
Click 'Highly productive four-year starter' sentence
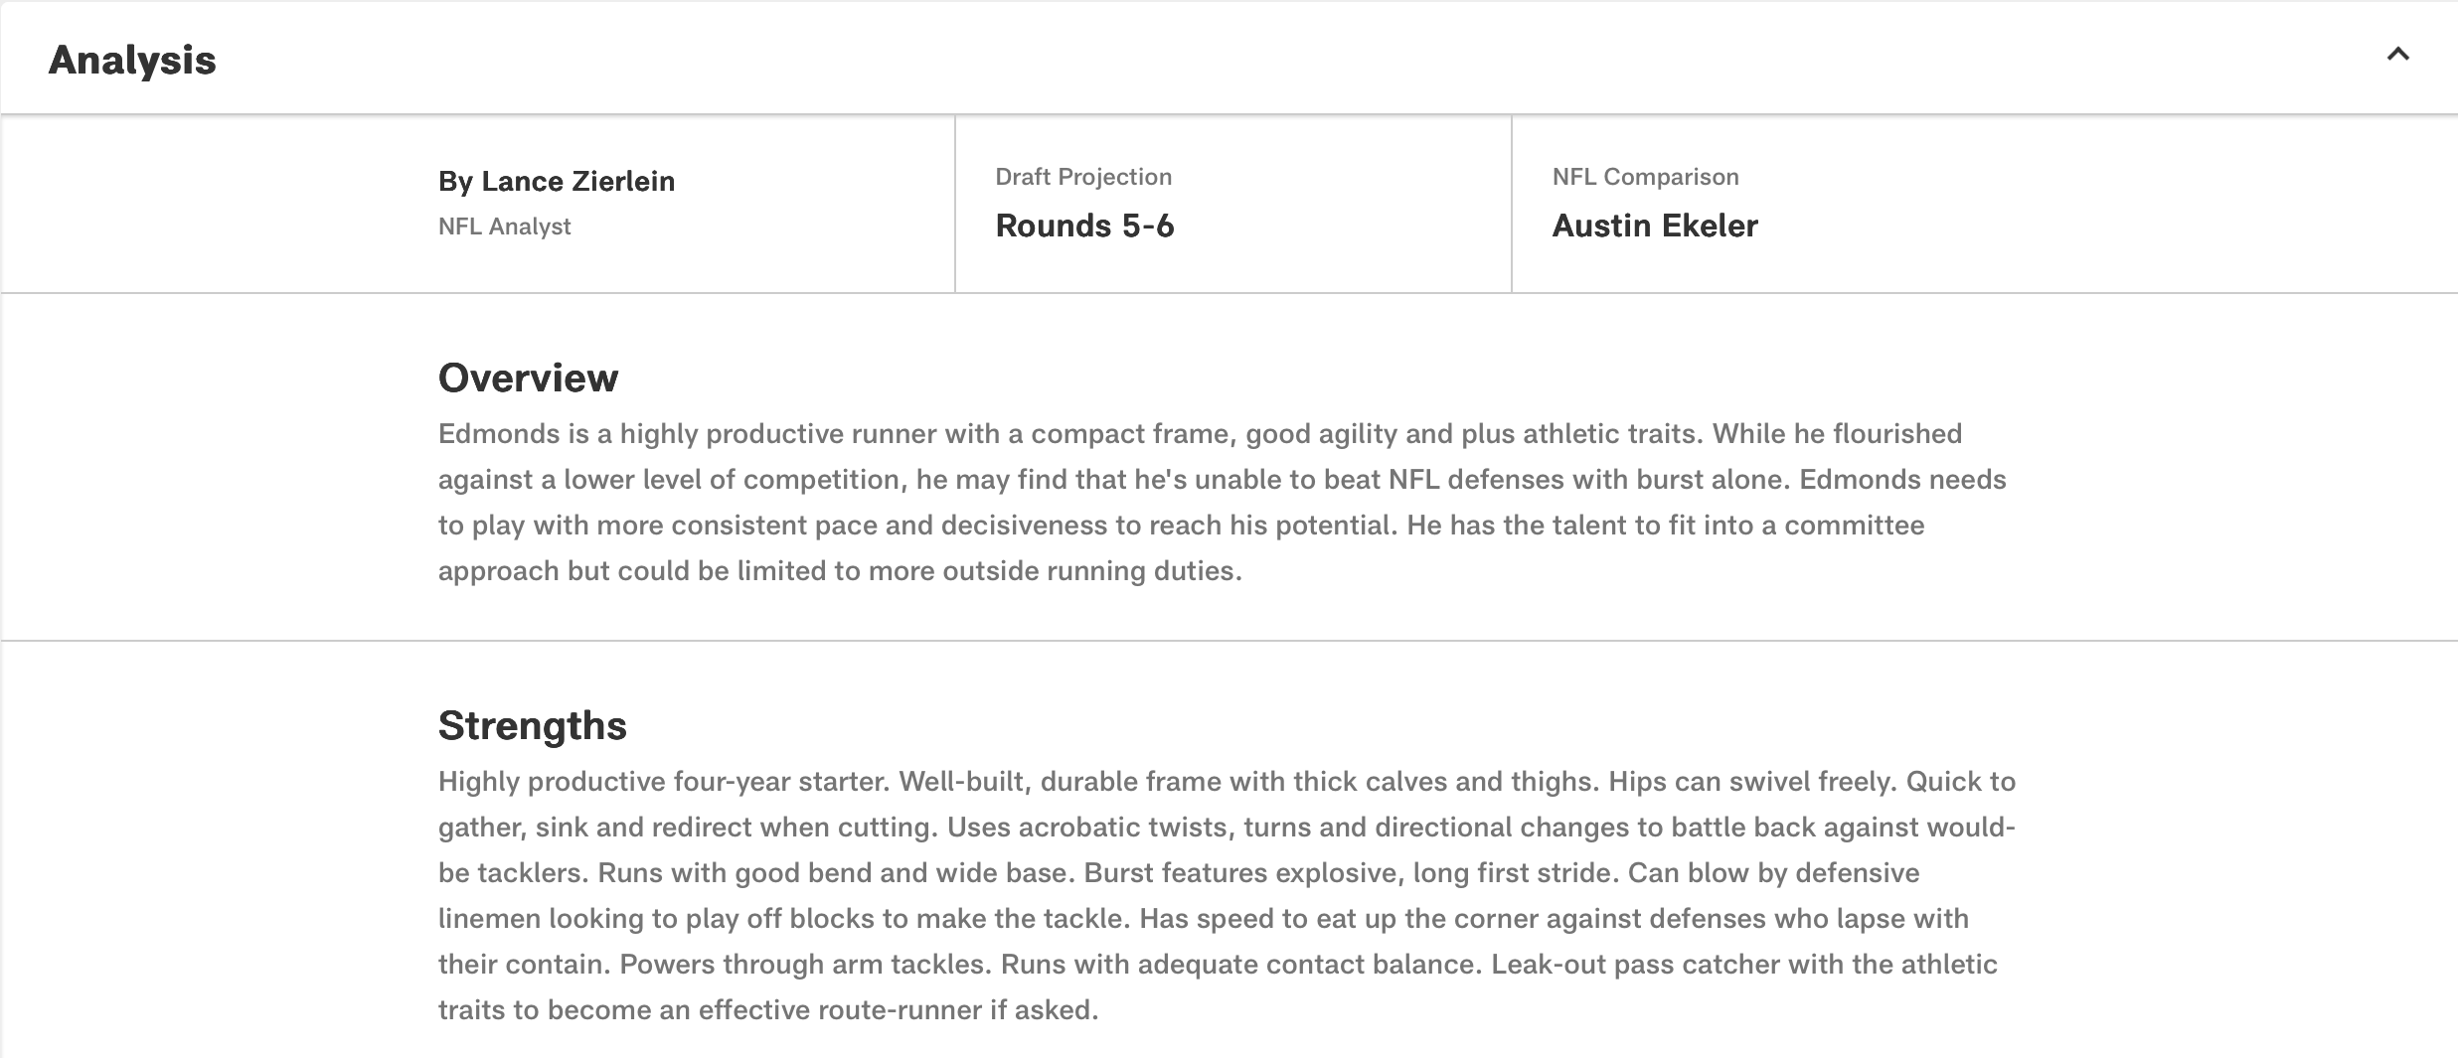(x=663, y=782)
